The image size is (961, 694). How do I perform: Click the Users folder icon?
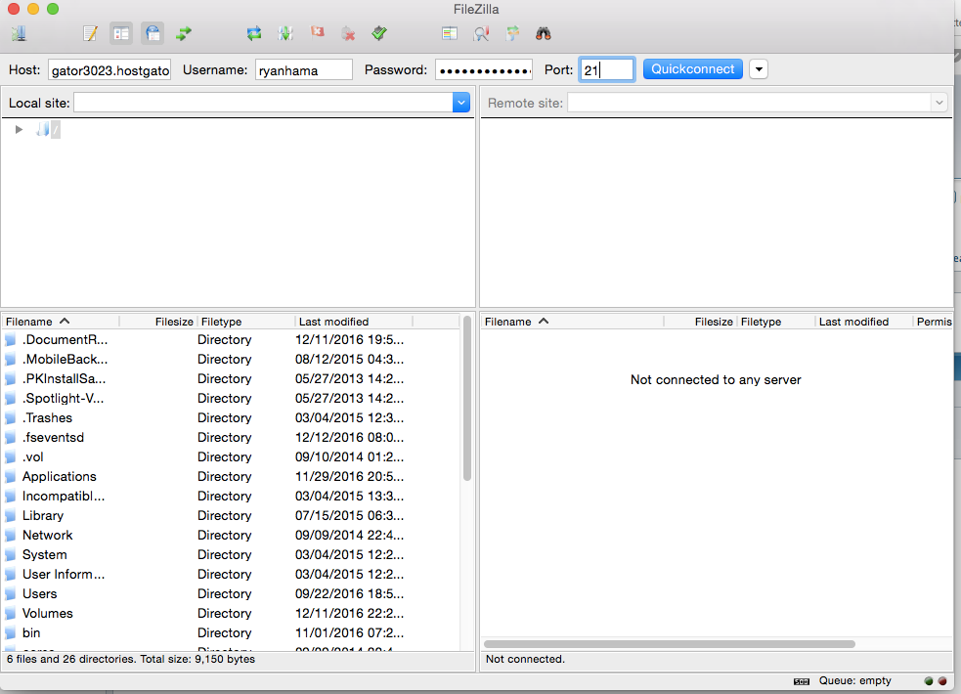click(11, 594)
